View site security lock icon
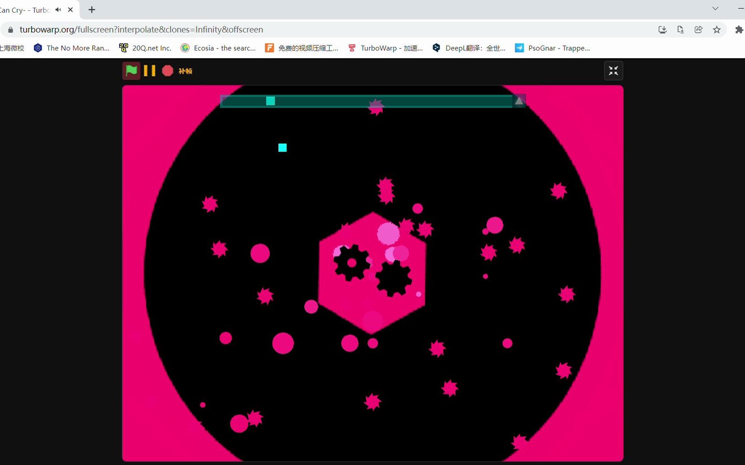The image size is (745, 465). click(x=10, y=30)
